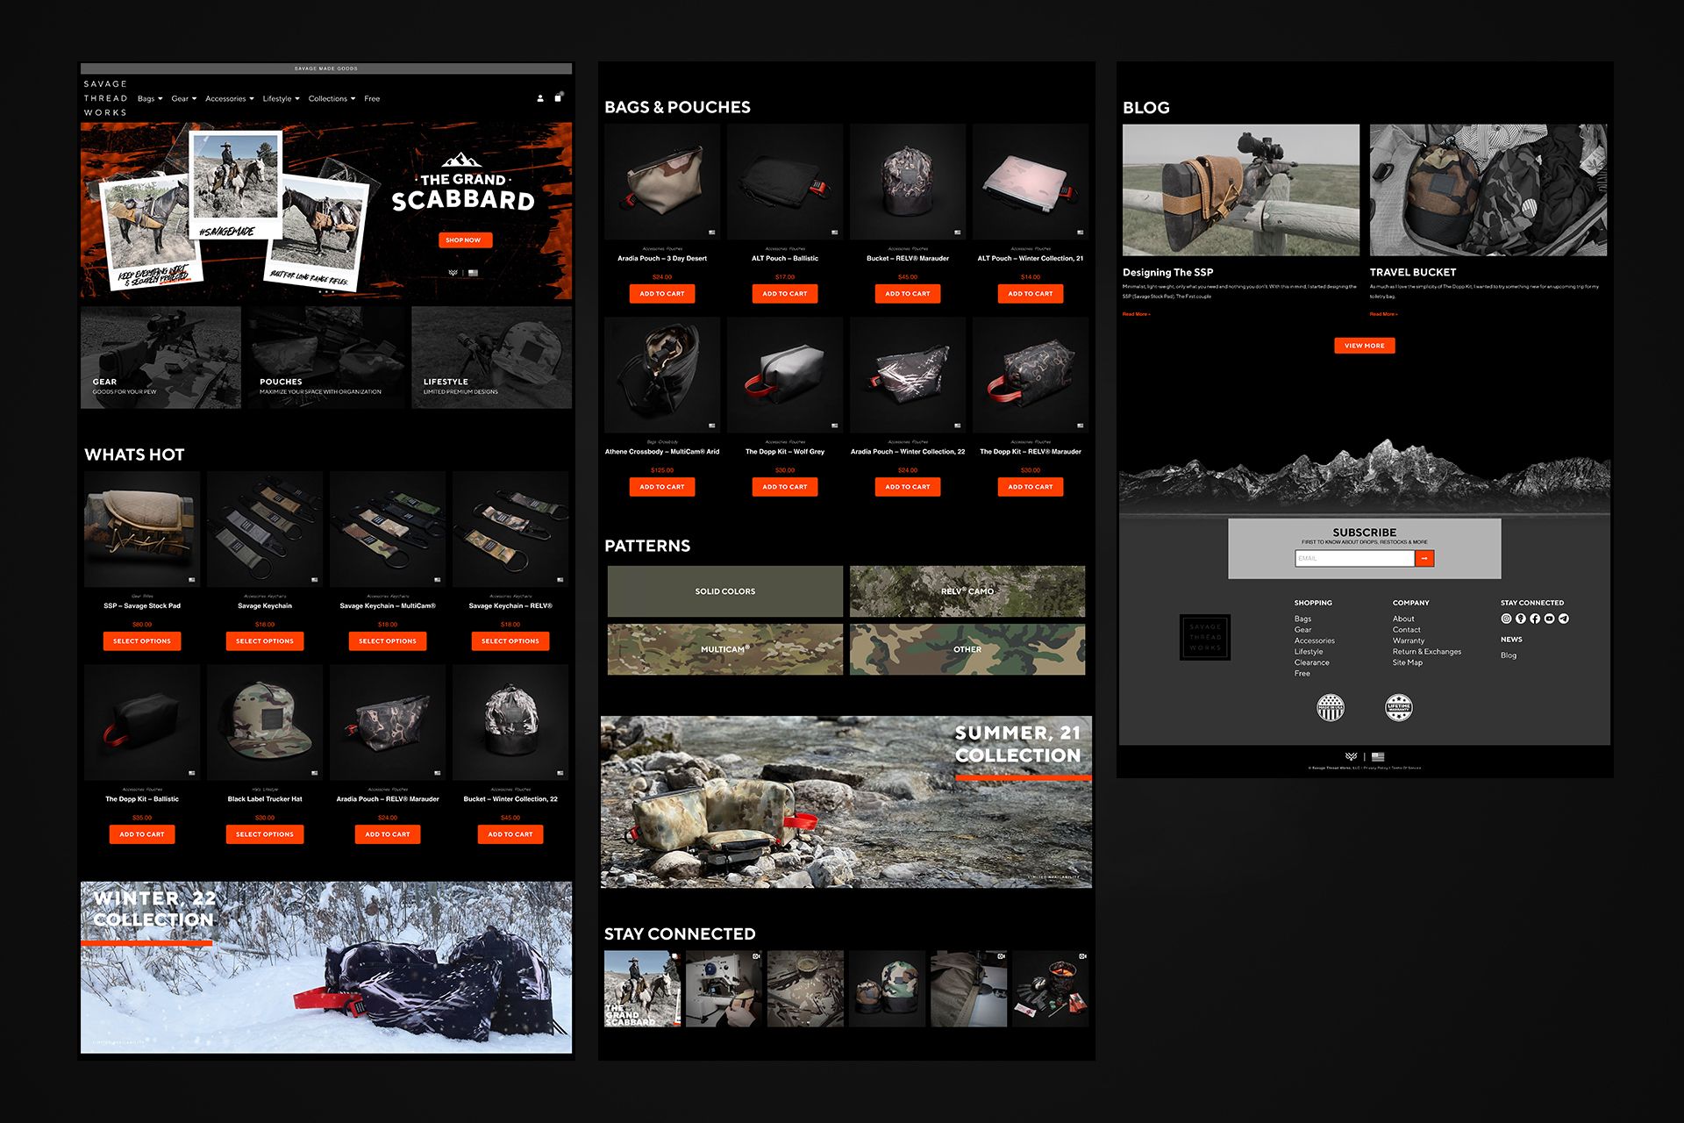Open the Gear category tile
The image size is (1684, 1123).
coord(161,357)
